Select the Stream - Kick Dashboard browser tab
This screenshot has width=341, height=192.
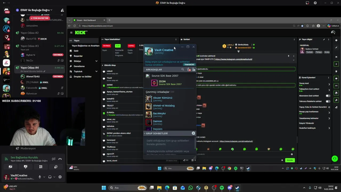(x=89, y=20)
